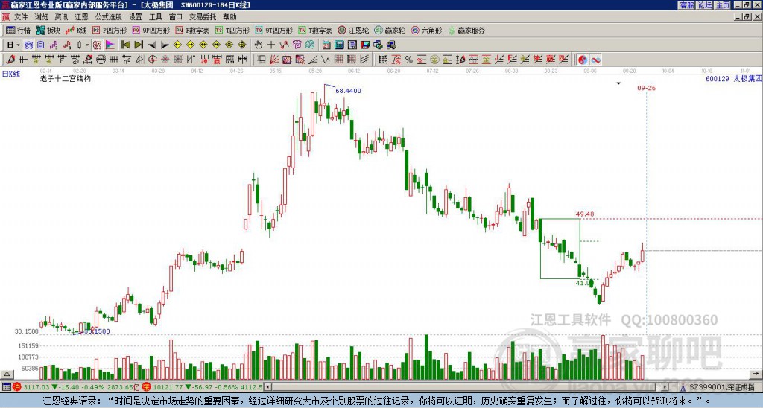763x408 pixels.
Task: Open the 文件 menu
Action: tap(20, 17)
